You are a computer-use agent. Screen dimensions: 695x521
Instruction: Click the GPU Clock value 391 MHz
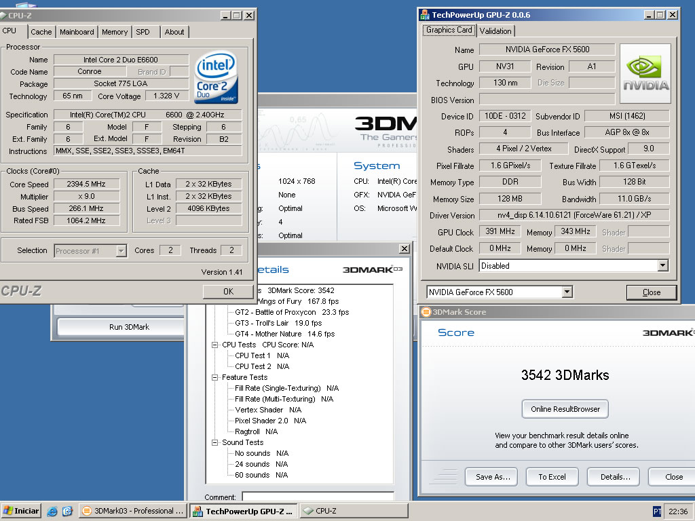coord(500,232)
